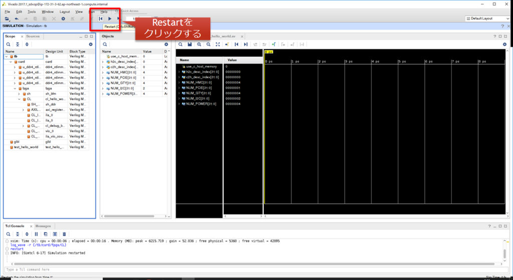Open the Default Layout dropdown
The width and height of the screenshot is (513, 280).
pyautogui.click(x=487, y=19)
